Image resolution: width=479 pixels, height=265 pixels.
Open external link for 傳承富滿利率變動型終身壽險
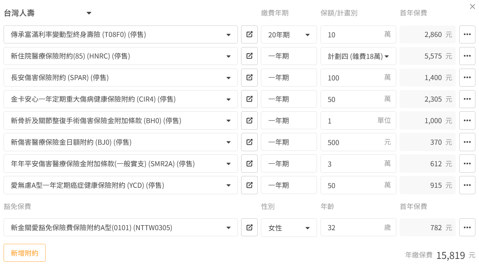coord(249,34)
